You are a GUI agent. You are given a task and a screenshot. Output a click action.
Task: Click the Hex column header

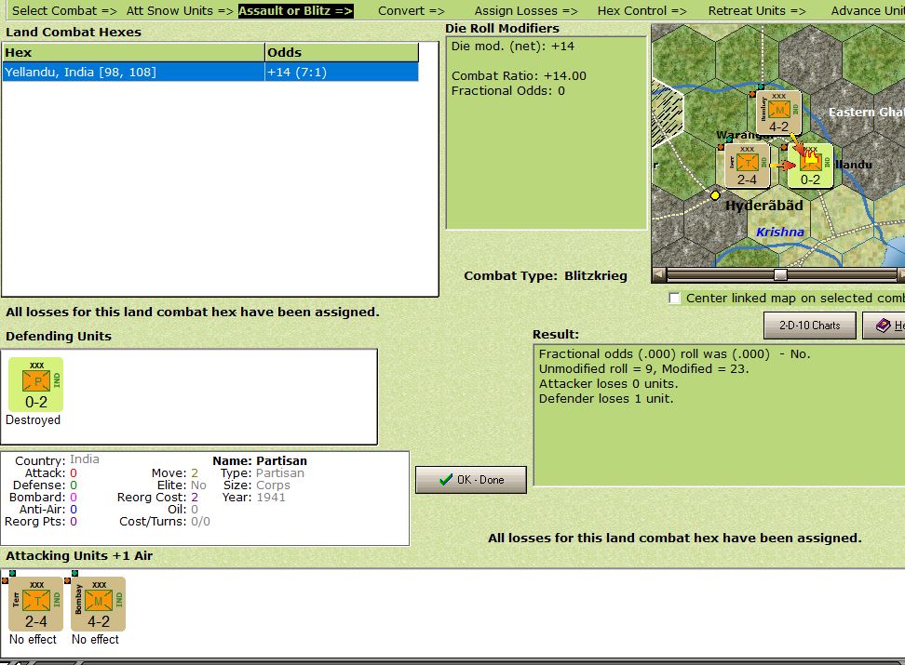[x=133, y=52]
